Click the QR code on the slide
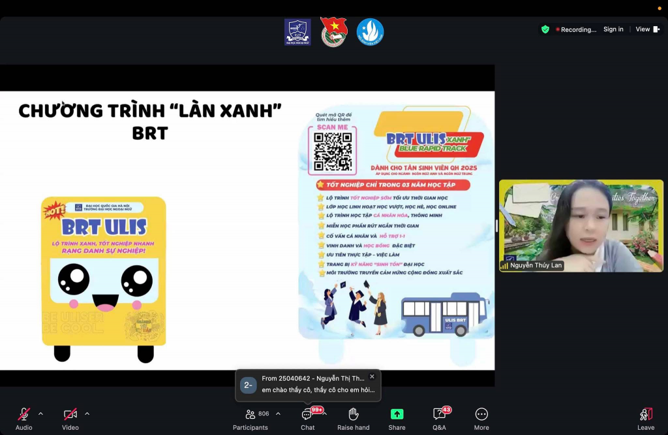The height and width of the screenshot is (435, 668). [333, 152]
